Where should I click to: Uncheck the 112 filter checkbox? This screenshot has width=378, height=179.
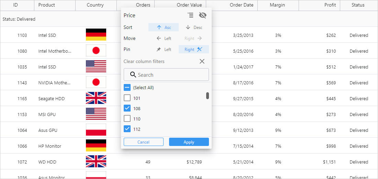127,129
